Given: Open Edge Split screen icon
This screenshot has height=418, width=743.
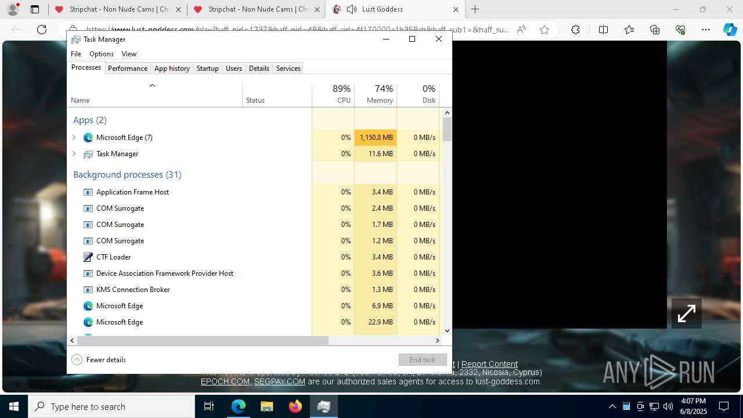Looking at the screenshot, I should [x=603, y=30].
